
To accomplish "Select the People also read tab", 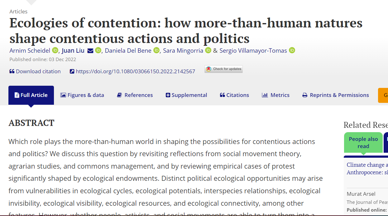I will (363, 142).
